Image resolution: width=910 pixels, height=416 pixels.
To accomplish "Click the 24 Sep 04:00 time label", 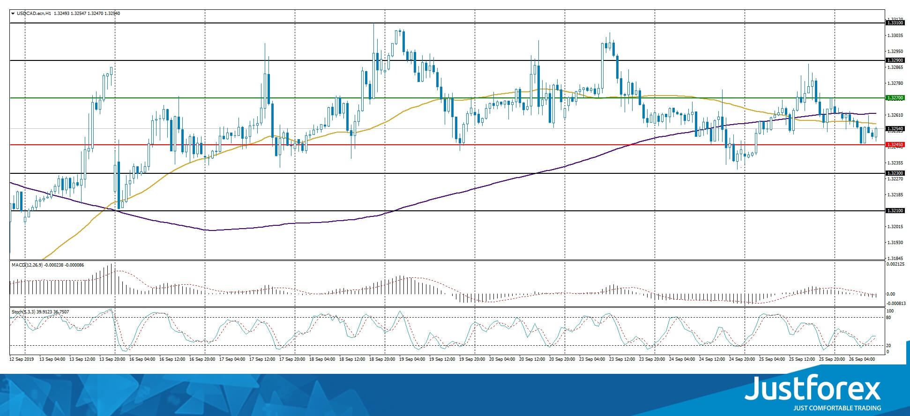I will (682, 359).
